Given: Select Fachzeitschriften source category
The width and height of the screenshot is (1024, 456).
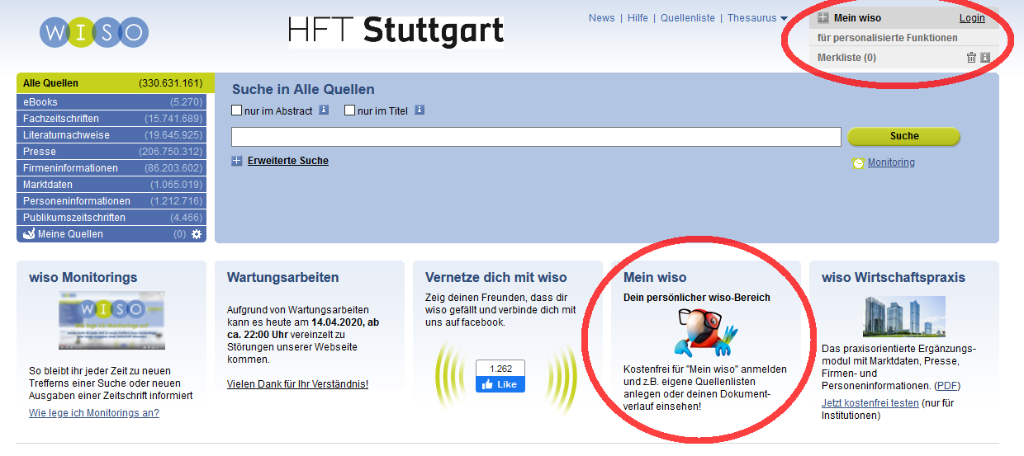Looking at the screenshot, I should [111, 119].
